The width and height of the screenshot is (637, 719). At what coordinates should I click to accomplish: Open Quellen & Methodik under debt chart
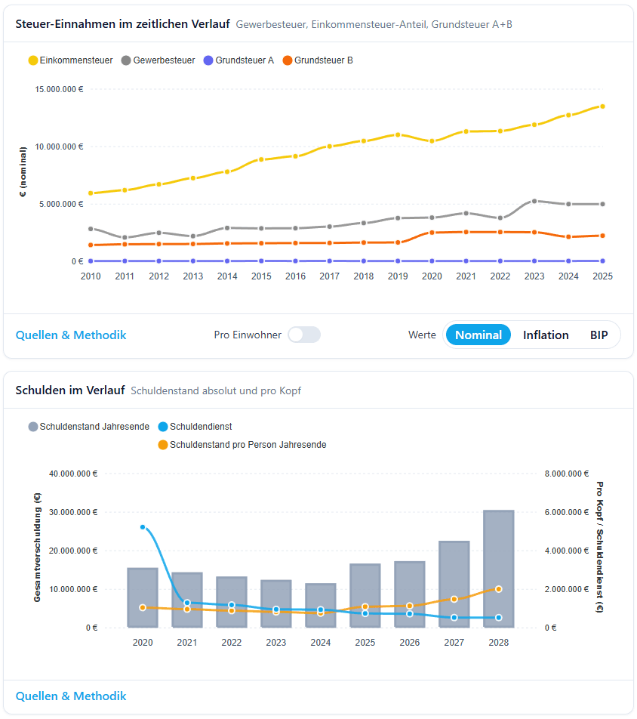pos(71,696)
